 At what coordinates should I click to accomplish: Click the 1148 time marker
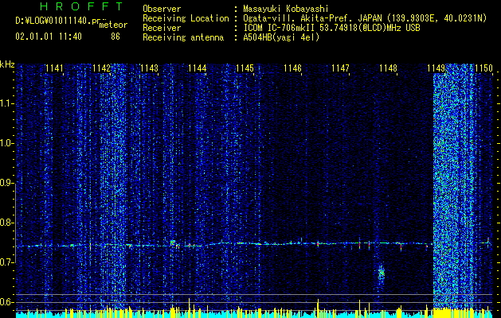point(388,68)
